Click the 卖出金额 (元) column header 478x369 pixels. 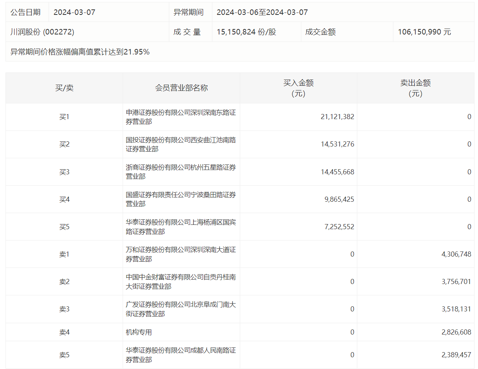[x=416, y=88]
